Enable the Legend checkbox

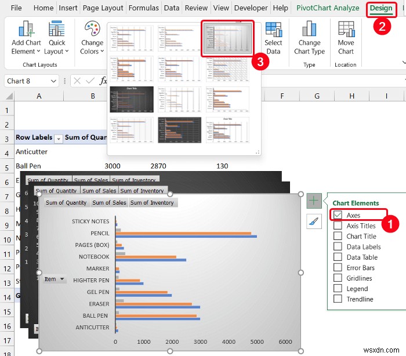pos(338,288)
